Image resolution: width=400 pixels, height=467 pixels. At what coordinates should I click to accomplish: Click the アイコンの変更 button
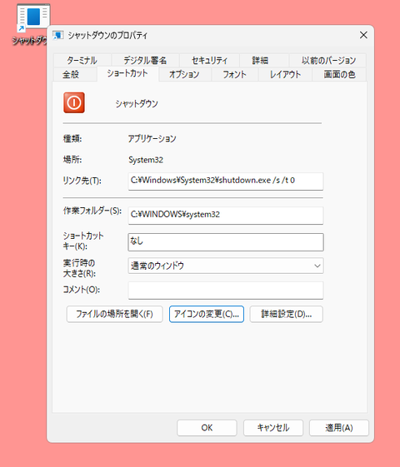(x=207, y=314)
